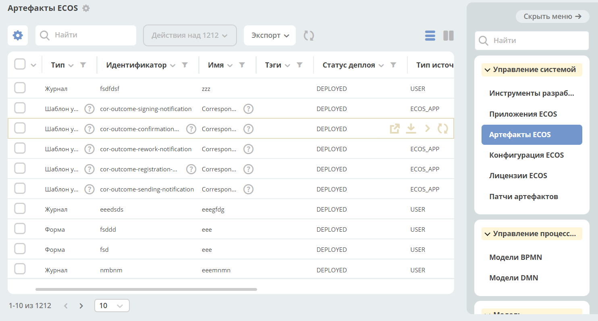Click the Тэги column header
The height and width of the screenshot is (321, 598).
(273, 65)
